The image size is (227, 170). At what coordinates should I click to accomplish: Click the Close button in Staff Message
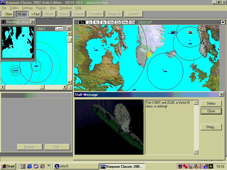[x=211, y=111]
